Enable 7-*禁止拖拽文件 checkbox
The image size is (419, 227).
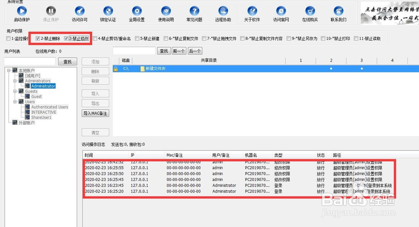click(x=204, y=39)
